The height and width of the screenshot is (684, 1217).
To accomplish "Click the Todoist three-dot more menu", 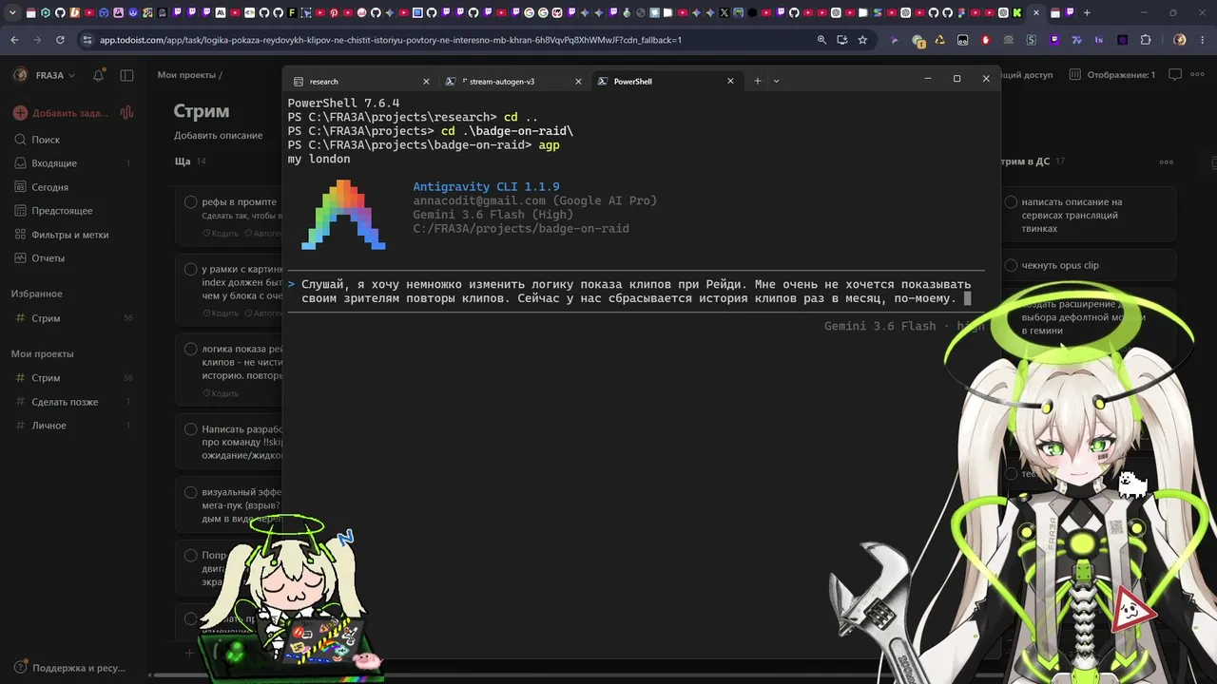I will tap(1199, 75).
